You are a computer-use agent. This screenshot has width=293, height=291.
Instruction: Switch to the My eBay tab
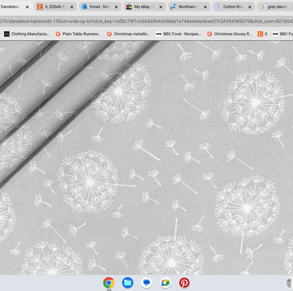point(145,7)
